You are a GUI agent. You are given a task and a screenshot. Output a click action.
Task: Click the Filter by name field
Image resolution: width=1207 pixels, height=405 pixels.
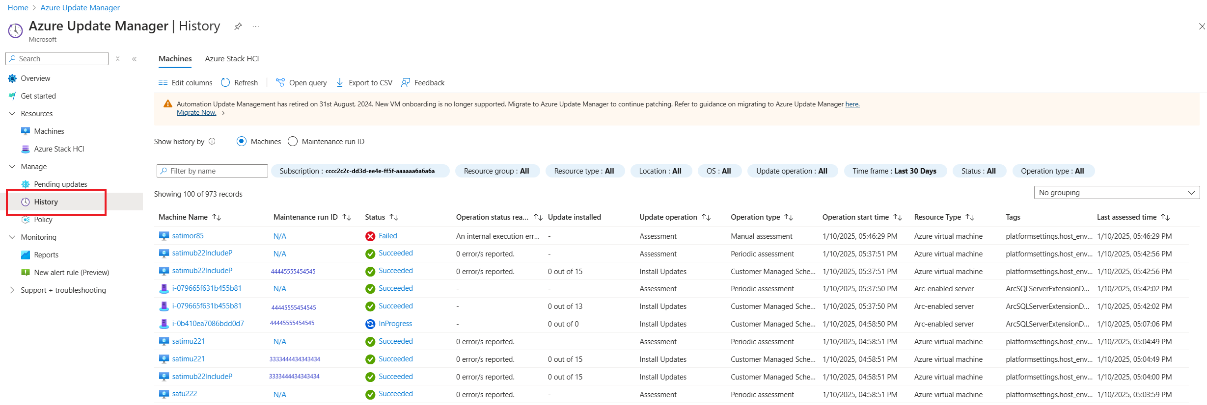click(x=212, y=171)
